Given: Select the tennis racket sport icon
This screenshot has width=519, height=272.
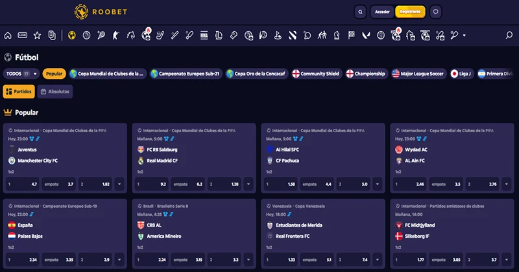Looking at the screenshot, I should [x=101, y=36].
